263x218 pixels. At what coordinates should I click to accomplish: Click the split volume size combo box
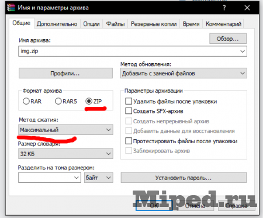point(50,178)
